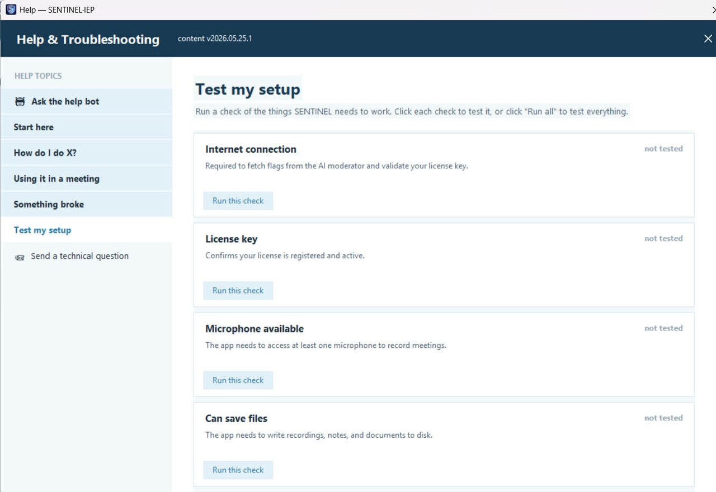The width and height of the screenshot is (716, 492).
Task: Click the description mentioning AI moderator flags
Action: (x=337, y=166)
